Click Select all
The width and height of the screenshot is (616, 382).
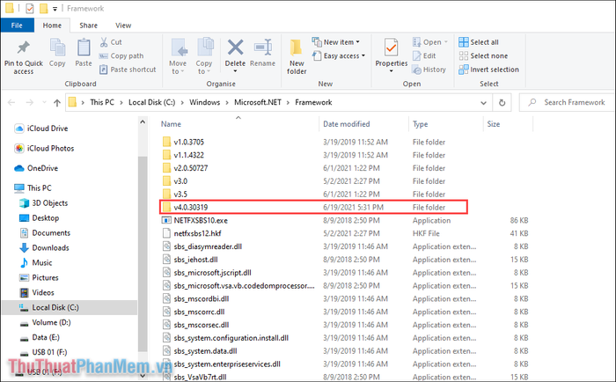(479, 42)
